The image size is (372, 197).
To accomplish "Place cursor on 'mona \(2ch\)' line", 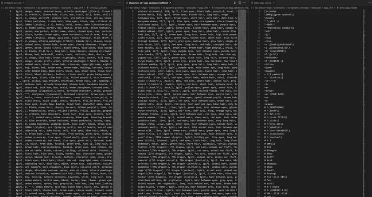I will [188, 140].
